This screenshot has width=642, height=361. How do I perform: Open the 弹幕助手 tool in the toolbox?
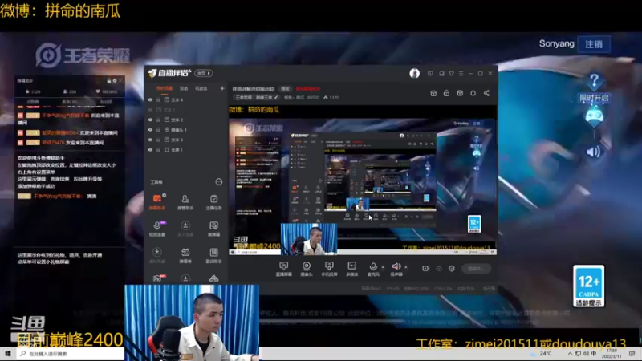click(x=157, y=202)
